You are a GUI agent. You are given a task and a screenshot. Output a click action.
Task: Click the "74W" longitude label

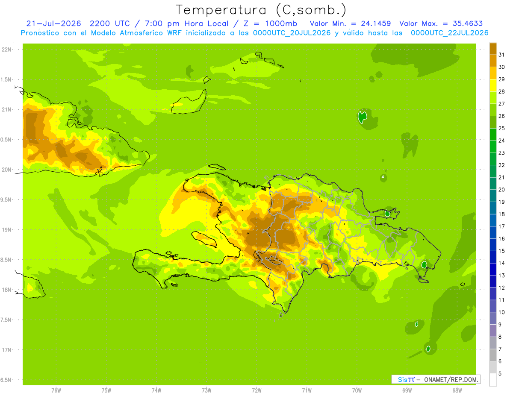click(x=156, y=390)
